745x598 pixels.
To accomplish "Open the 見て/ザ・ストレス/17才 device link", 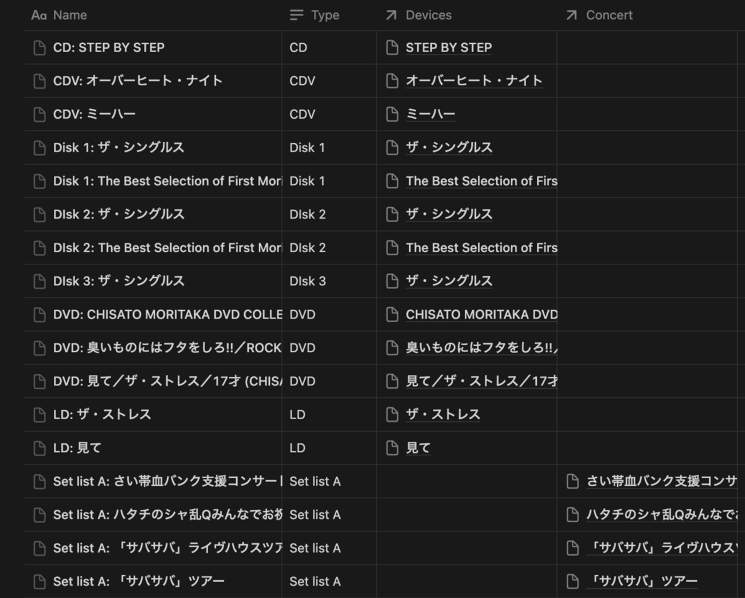I will click(481, 381).
